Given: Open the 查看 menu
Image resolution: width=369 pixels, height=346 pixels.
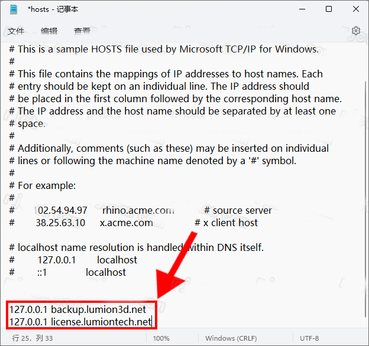Looking at the screenshot, I should coord(82,31).
